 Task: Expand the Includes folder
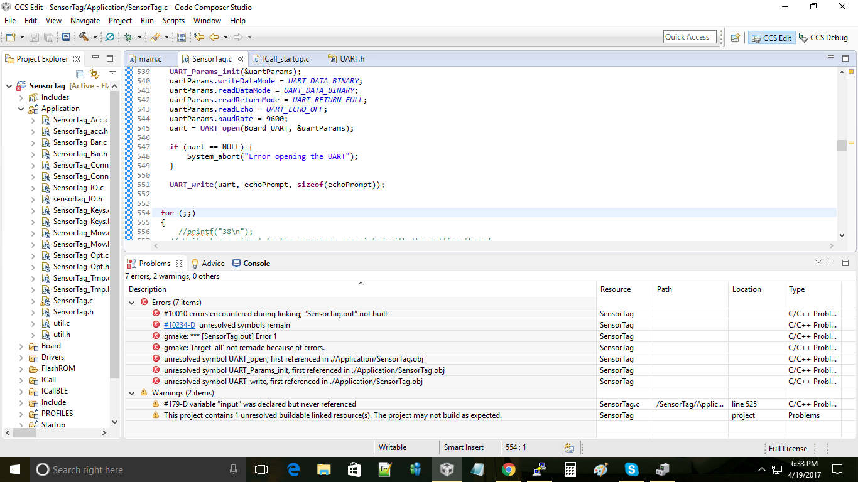click(x=21, y=97)
